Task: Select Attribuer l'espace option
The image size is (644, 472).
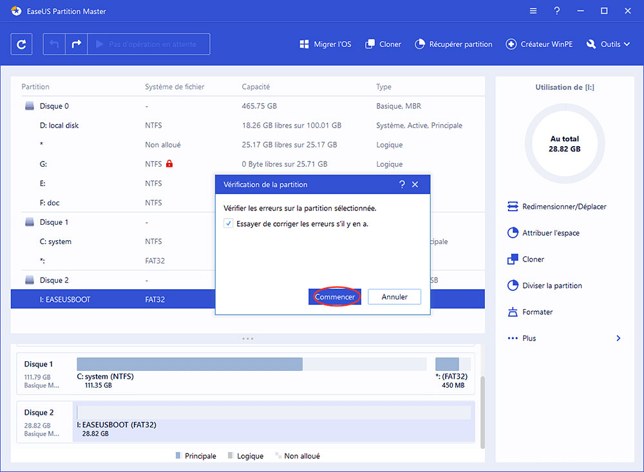Action: pyautogui.click(x=544, y=232)
